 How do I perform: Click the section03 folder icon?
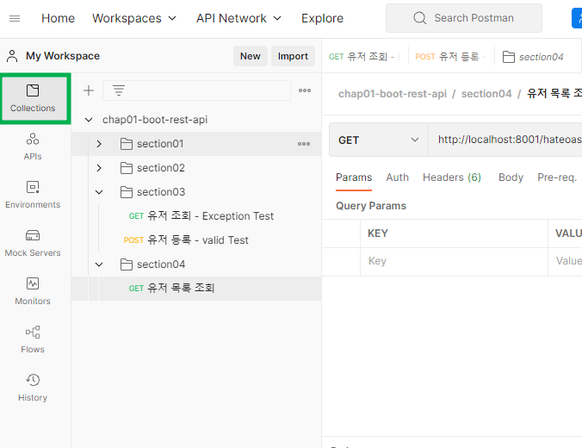tap(127, 192)
